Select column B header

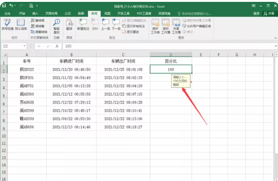coord(71,55)
